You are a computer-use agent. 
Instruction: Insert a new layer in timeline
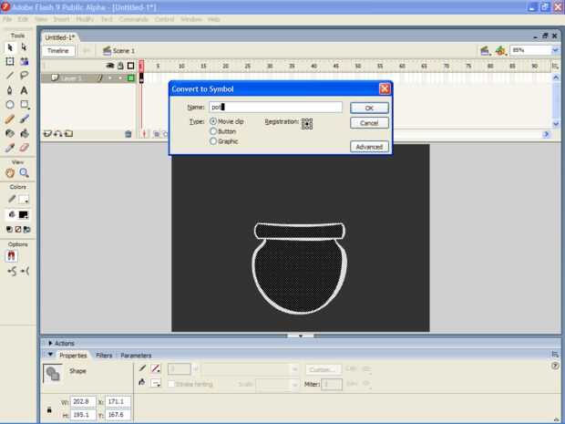47,134
